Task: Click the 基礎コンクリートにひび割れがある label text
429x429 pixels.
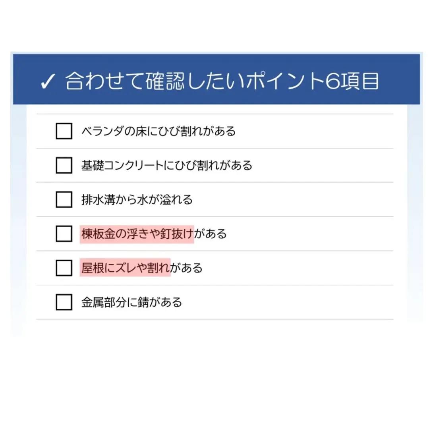Action: coord(167,165)
